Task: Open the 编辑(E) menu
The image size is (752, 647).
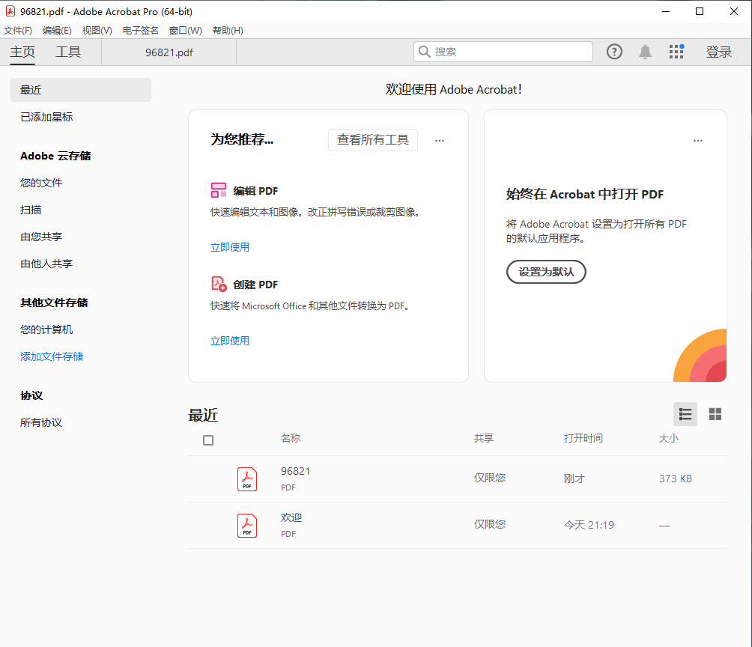Action: tap(57, 31)
